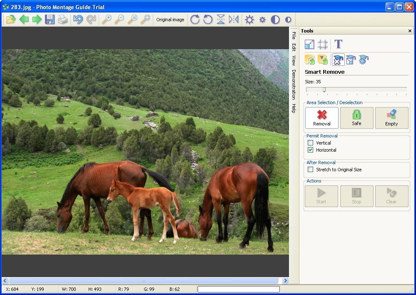Open the Resize tool
Screen dimensions: 416x295
[310, 44]
